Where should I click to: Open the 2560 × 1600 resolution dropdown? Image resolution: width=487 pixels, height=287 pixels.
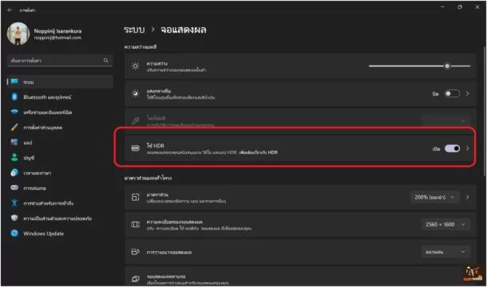coord(445,224)
